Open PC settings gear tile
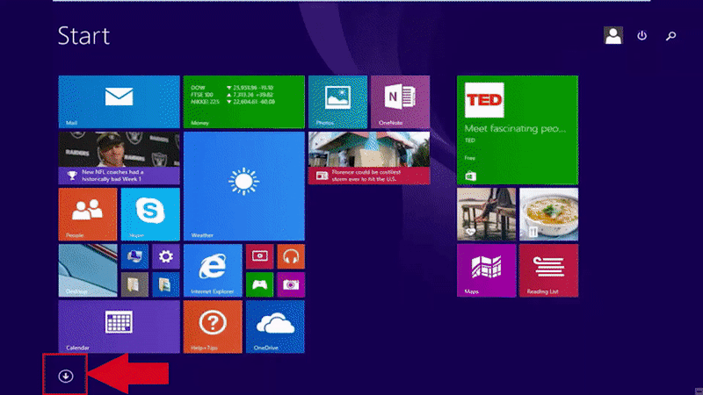The height and width of the screenshot is (395, 703). coord(166,256)
